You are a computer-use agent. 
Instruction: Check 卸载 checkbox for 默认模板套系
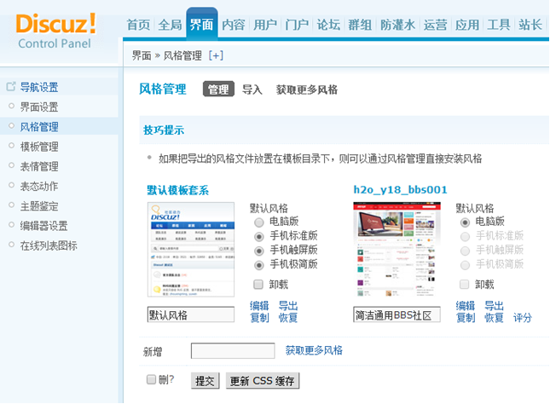point(258,284)
